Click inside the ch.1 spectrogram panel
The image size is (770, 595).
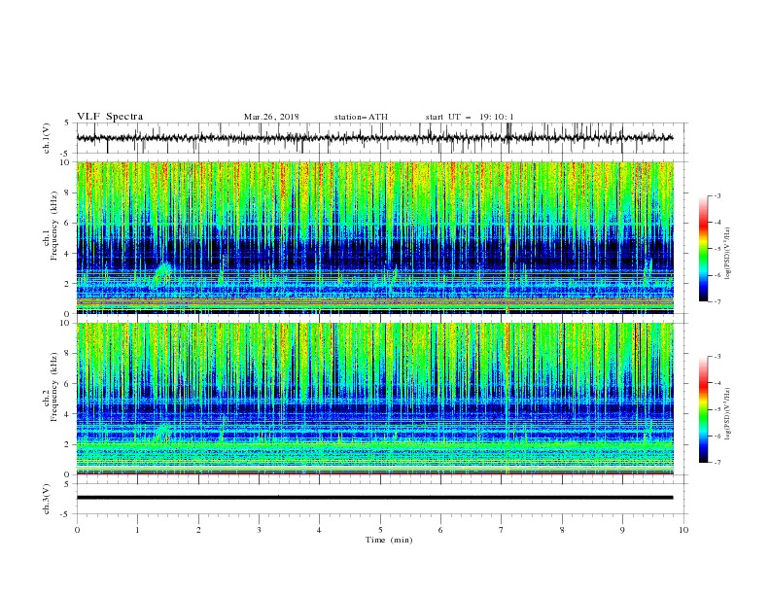pyautogui.click(x=374, y=237)
